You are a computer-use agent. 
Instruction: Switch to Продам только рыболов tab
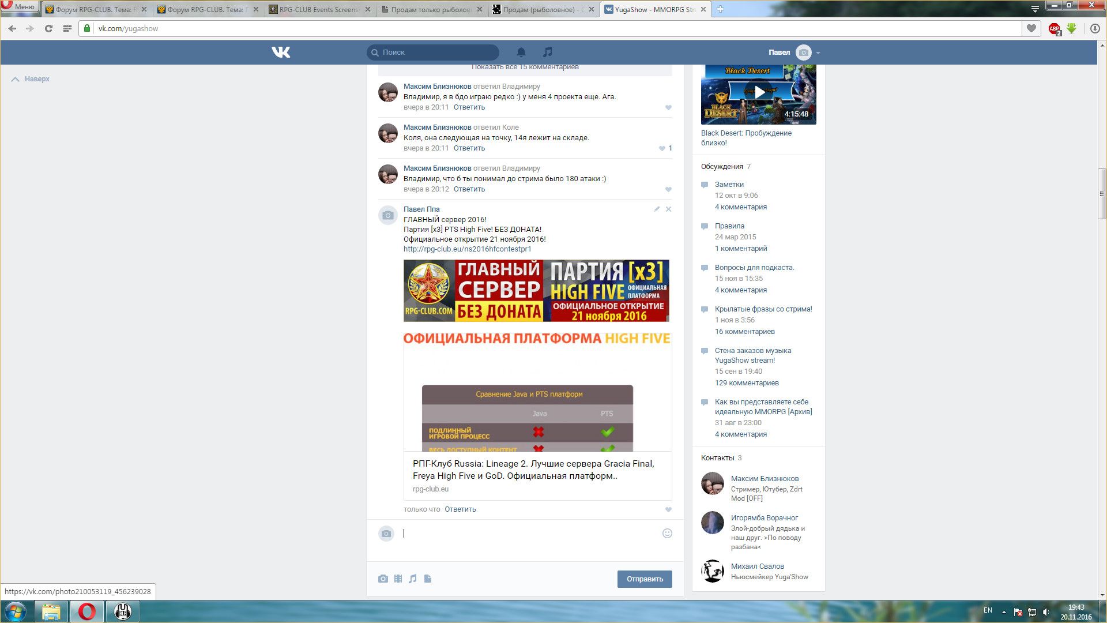coord(432,9)
